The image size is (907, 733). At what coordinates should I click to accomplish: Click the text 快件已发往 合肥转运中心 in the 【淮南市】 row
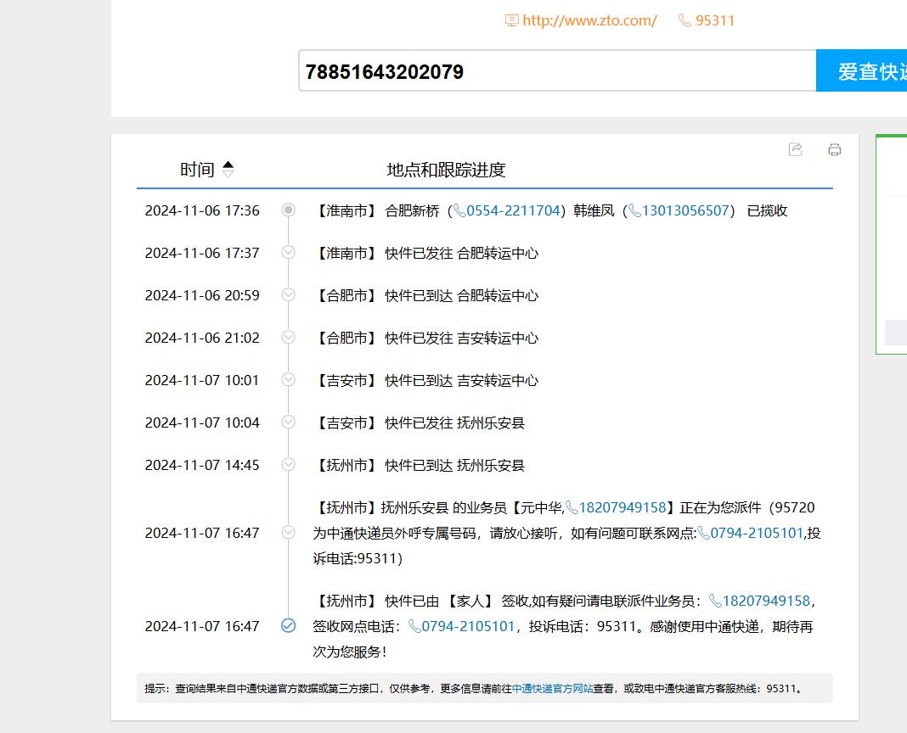coord(462,253)
